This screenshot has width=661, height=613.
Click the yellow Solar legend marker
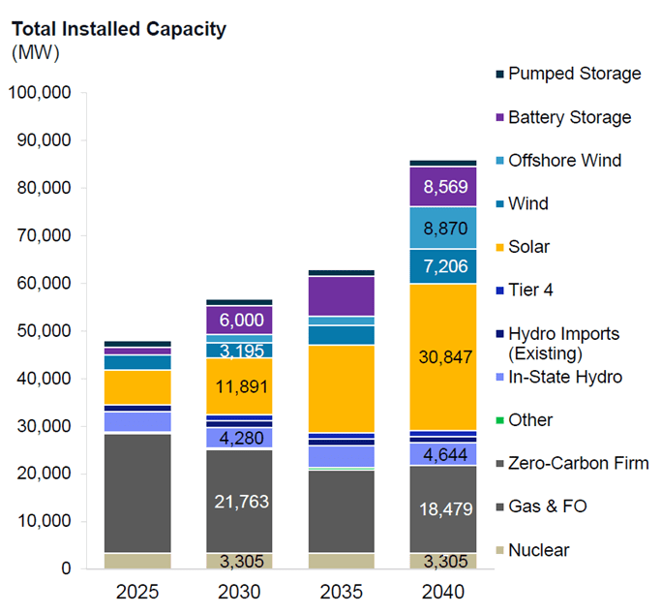(499, 247)
